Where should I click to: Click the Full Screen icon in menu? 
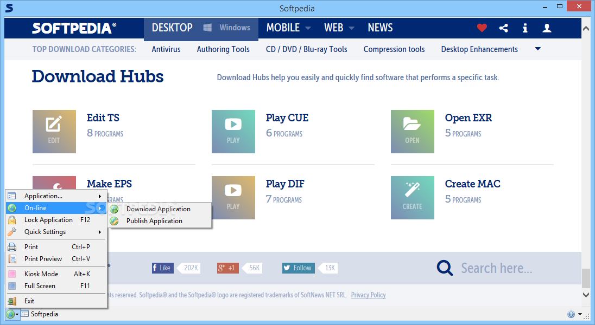(x=12, y=286)
